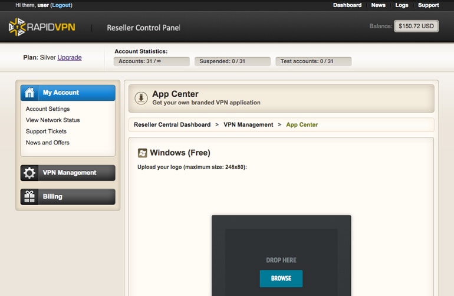Open Account Settings
This screenshot has height=296, width=454.
[x=48, y=109]
